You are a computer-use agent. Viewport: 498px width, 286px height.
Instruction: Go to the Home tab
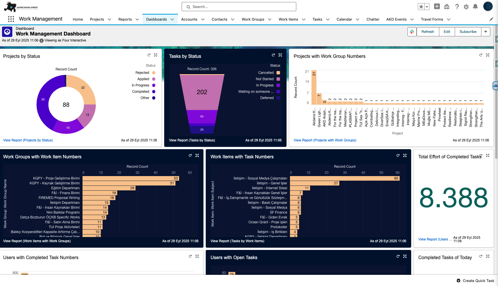(78, 19)
